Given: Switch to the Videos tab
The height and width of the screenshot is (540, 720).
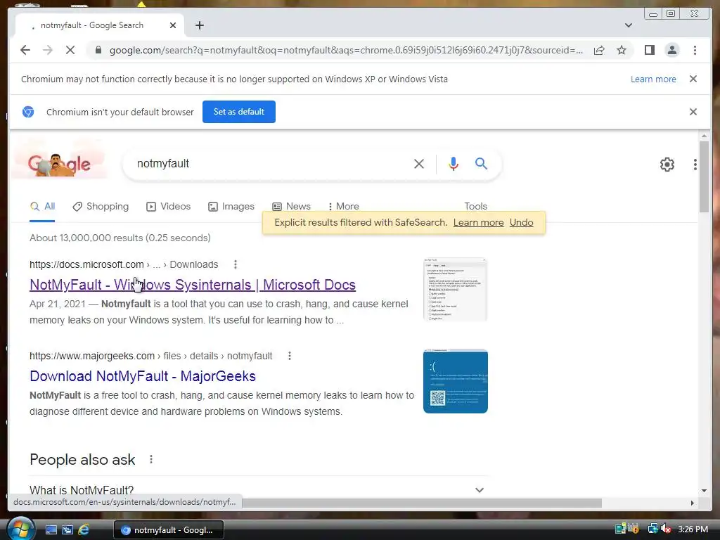Looking at the screenshot, I should pyautogui.click(x=168, y=206).
